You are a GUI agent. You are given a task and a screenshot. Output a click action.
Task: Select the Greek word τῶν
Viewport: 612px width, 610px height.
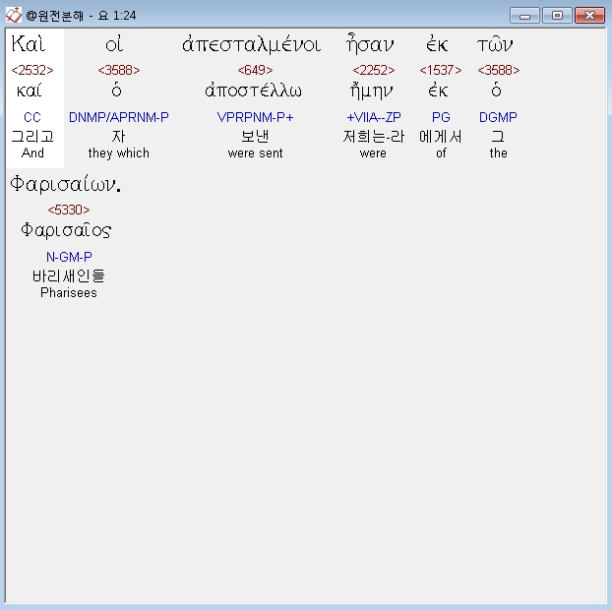495,44
